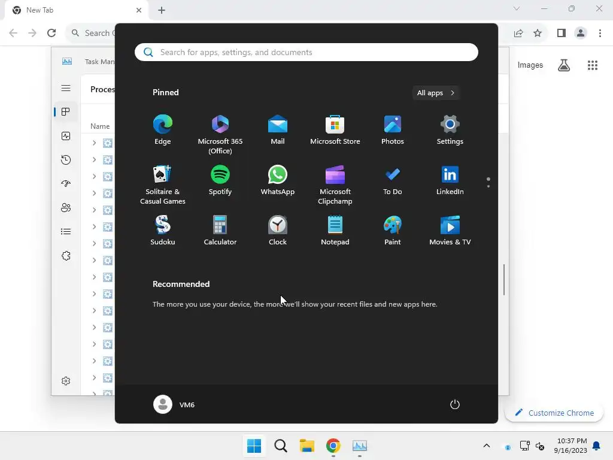
Task: Open Solitaire & Casual Games
Action: (163, 184)
